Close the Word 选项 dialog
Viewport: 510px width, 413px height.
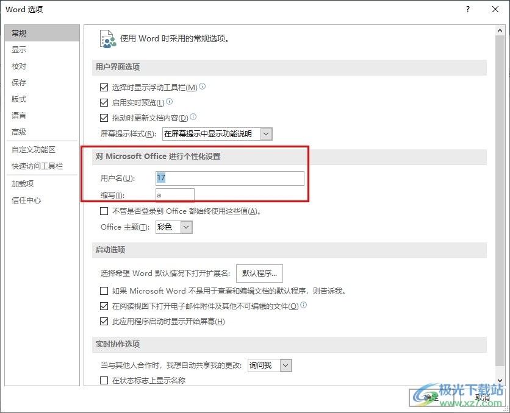[495, 9]
